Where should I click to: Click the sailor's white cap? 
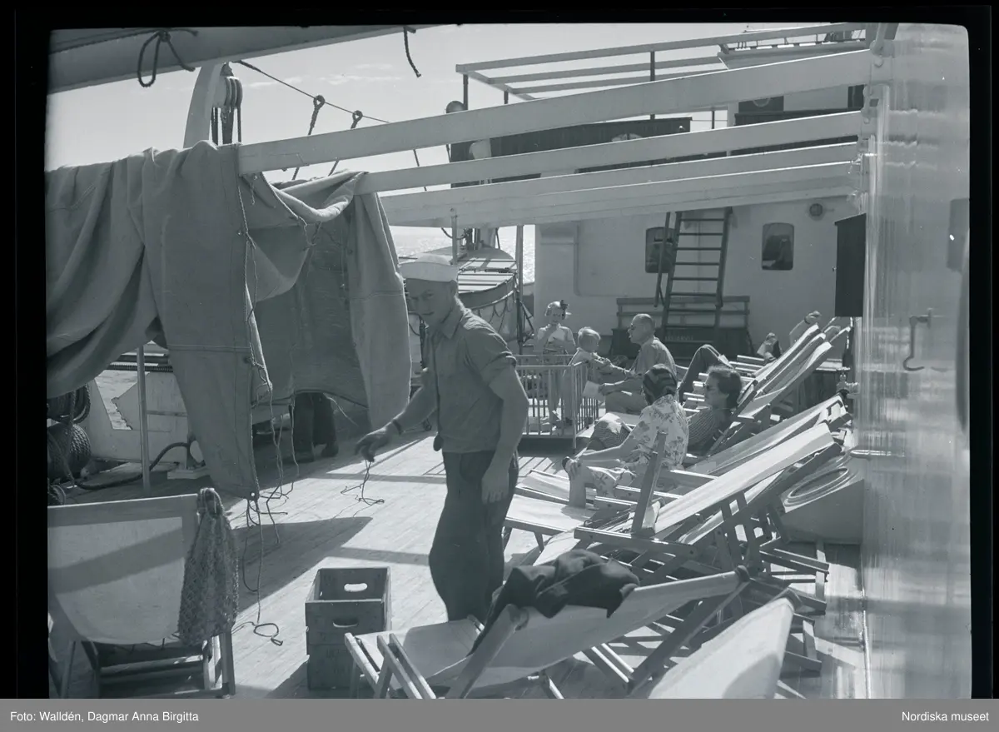click(x=428, y=269)
